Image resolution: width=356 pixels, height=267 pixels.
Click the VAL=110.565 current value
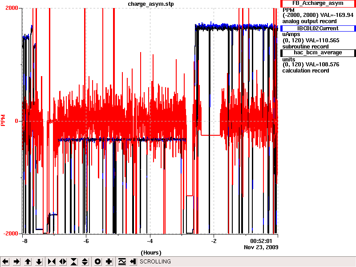[322, 40]
